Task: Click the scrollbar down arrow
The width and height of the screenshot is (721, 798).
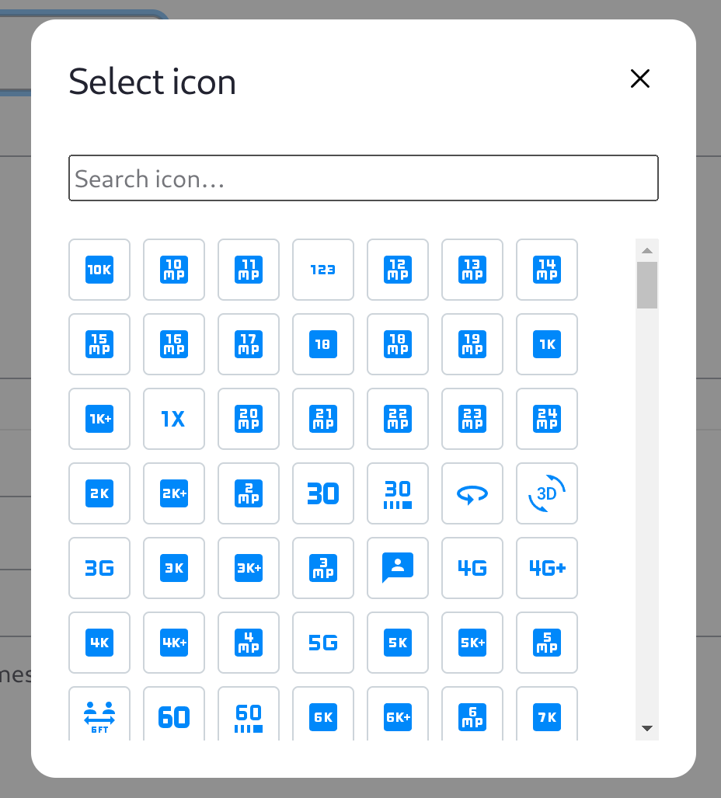Action: (646, 729)
